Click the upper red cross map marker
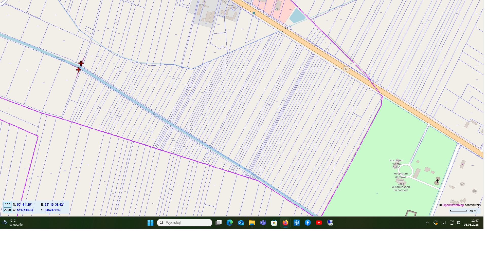 (x=81, y=63)
